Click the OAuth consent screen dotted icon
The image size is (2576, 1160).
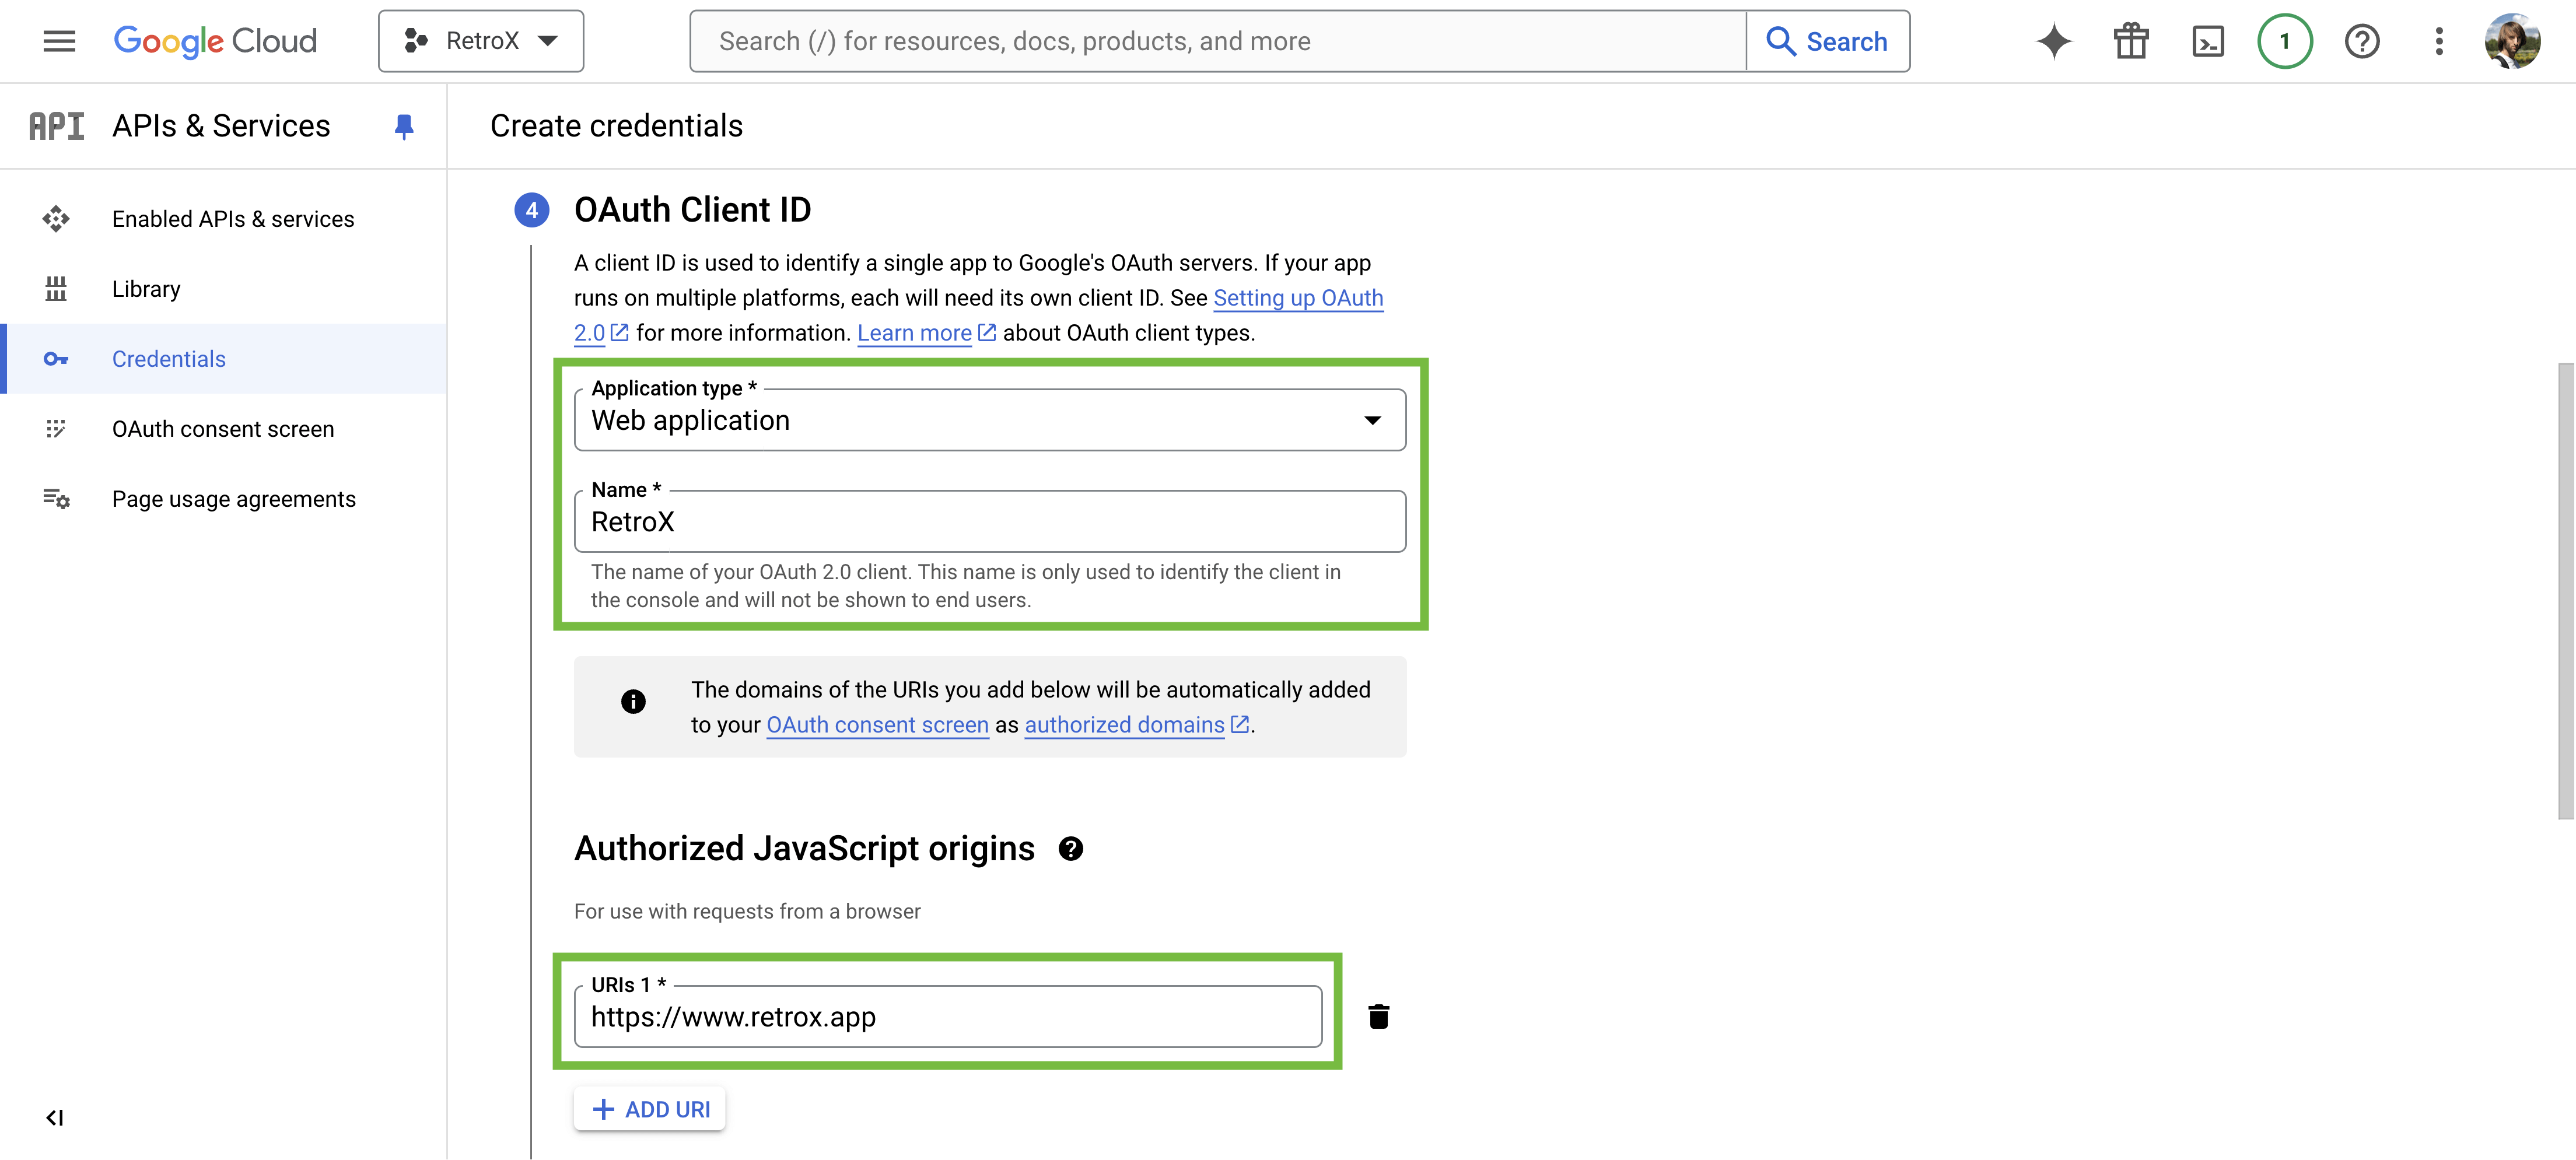pos(56,429)
